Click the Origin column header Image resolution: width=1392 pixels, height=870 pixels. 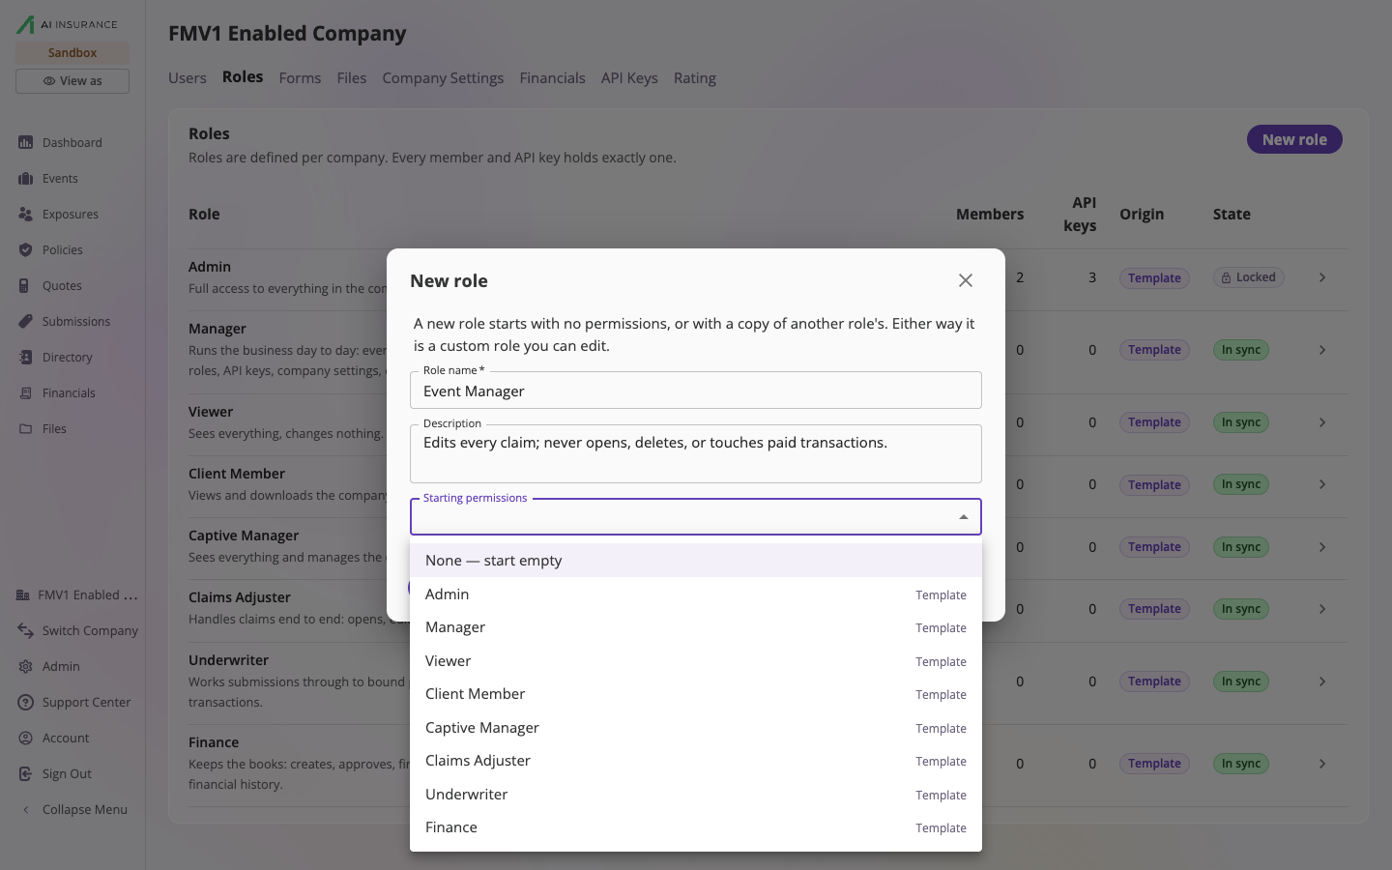pyautogui.click(x=1142, y=215)
